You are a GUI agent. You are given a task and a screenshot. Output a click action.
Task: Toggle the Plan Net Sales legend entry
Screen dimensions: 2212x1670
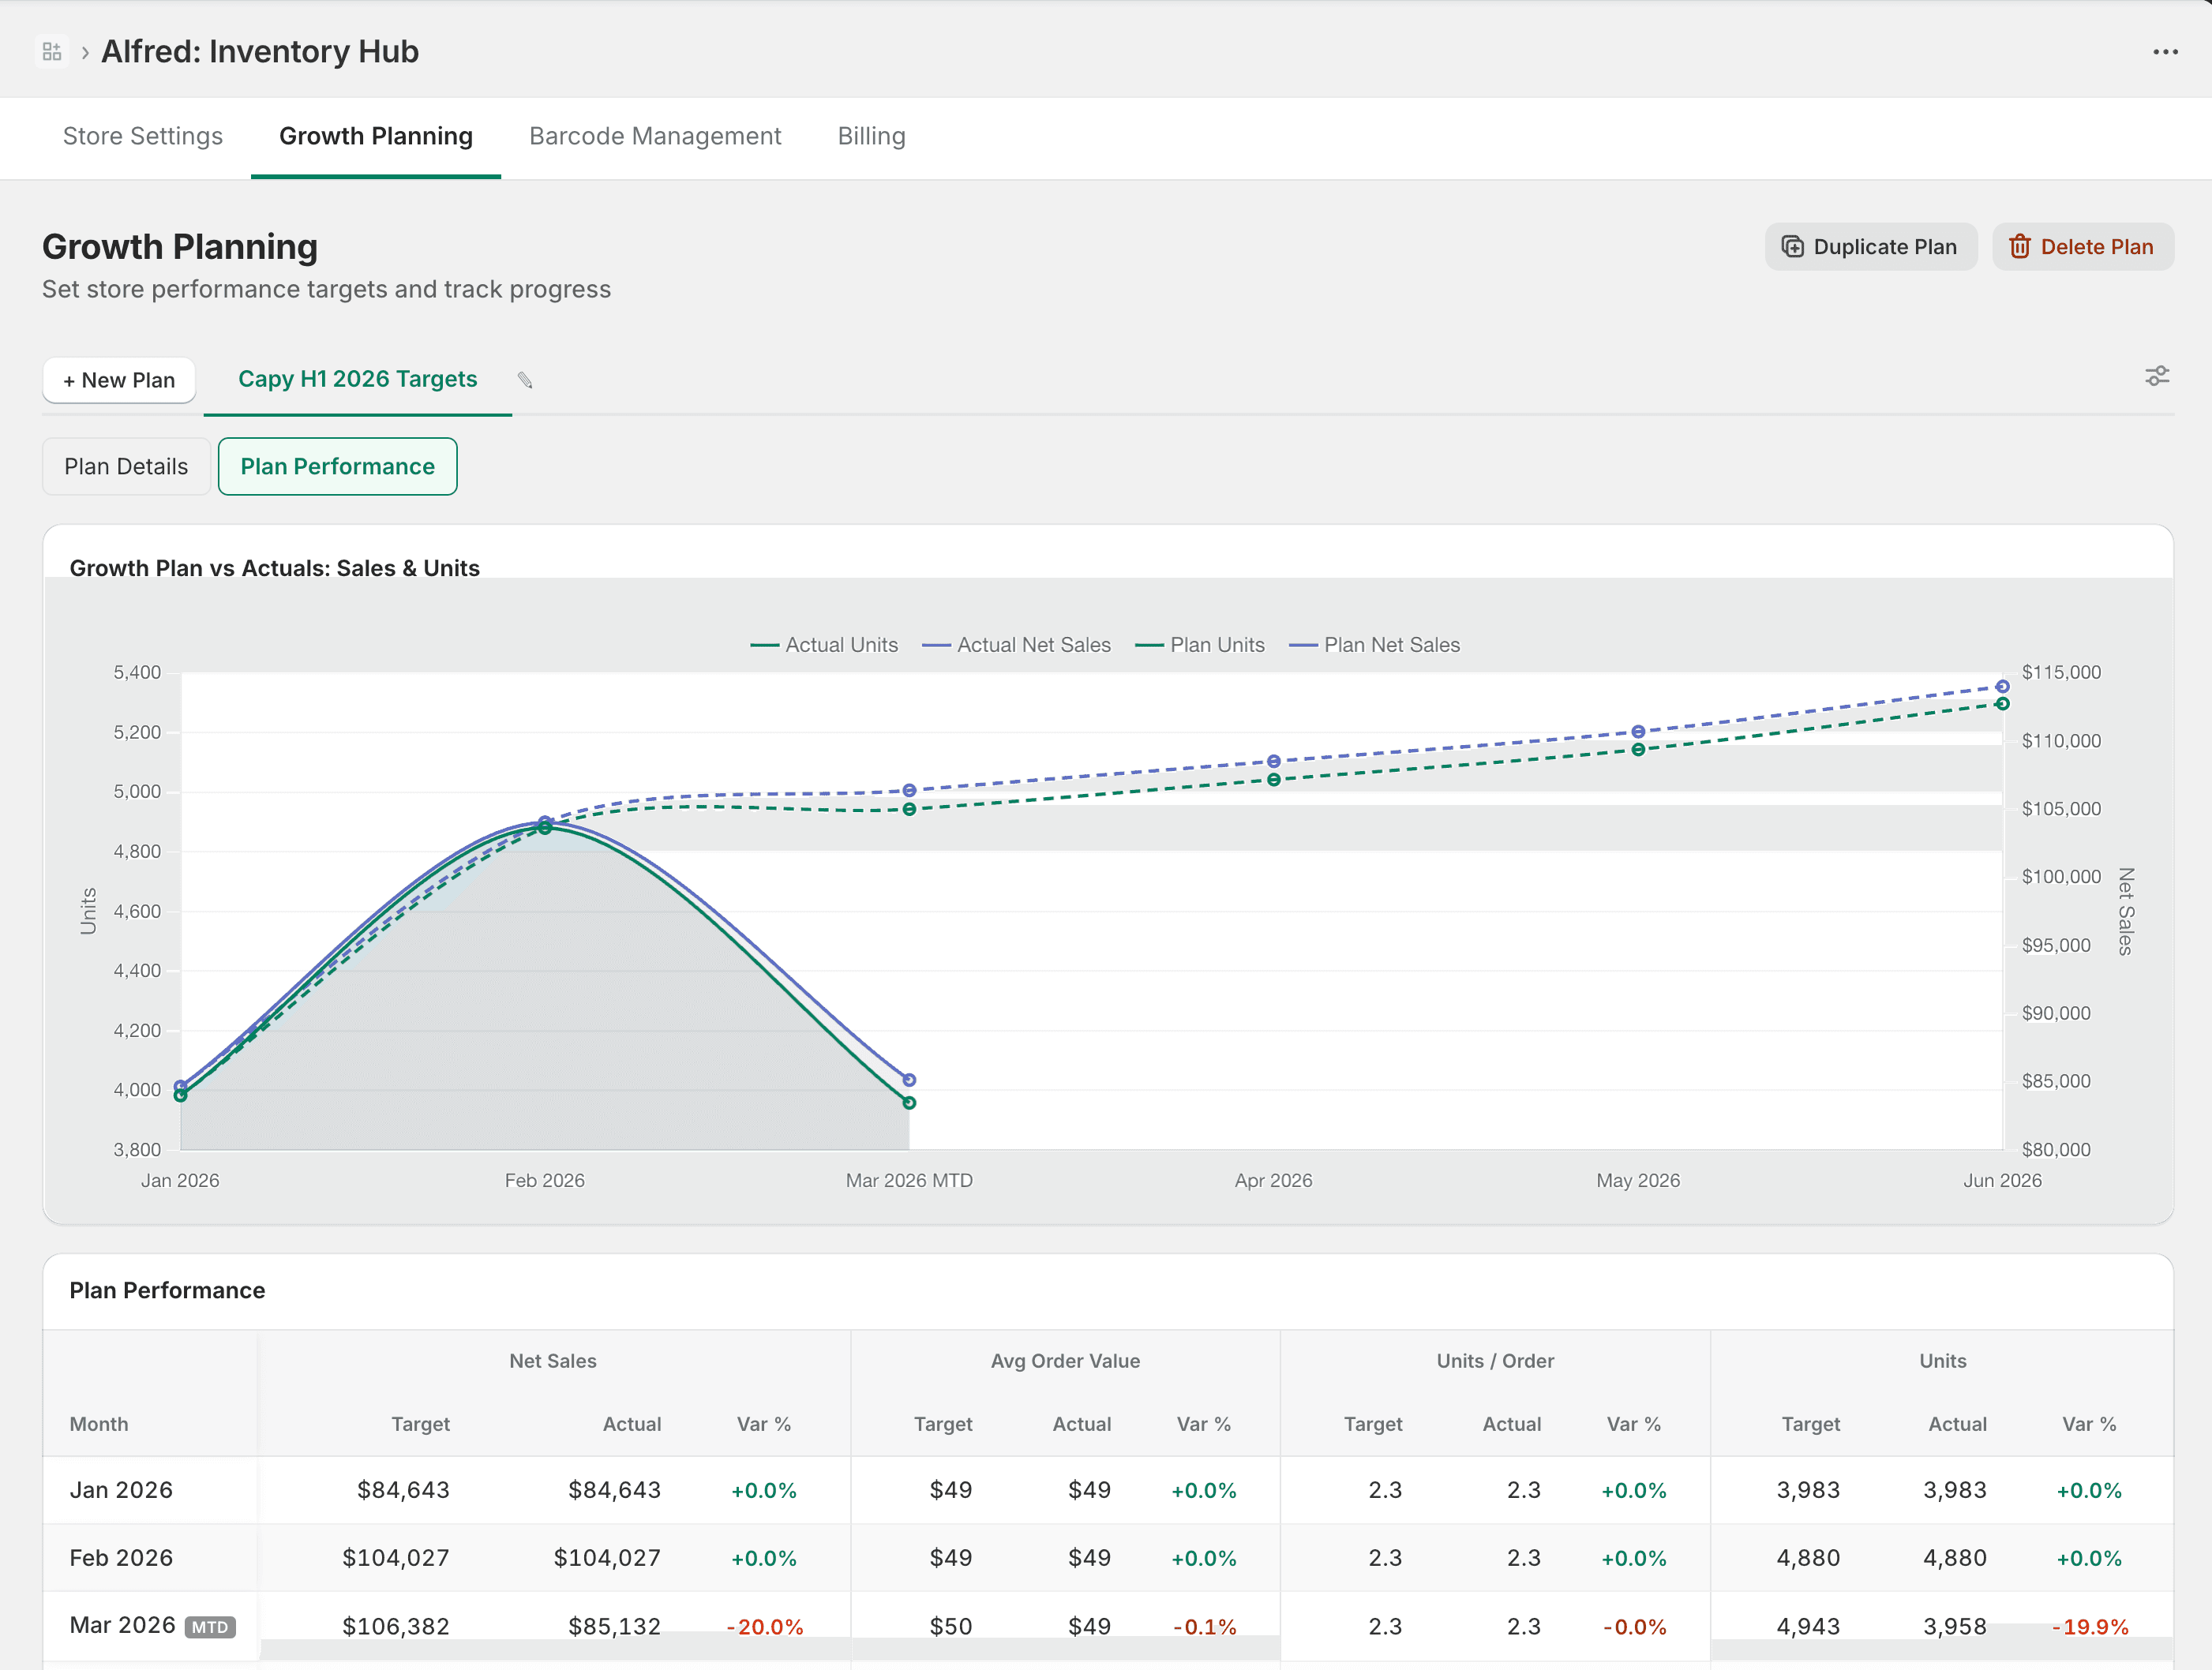pos(1376,645)
